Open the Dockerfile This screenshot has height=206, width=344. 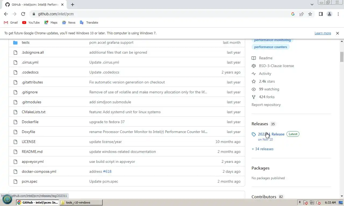pos(30,122)
